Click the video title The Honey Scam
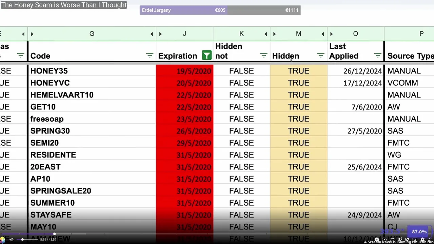 pyautogui.click(x=64, y=5)
